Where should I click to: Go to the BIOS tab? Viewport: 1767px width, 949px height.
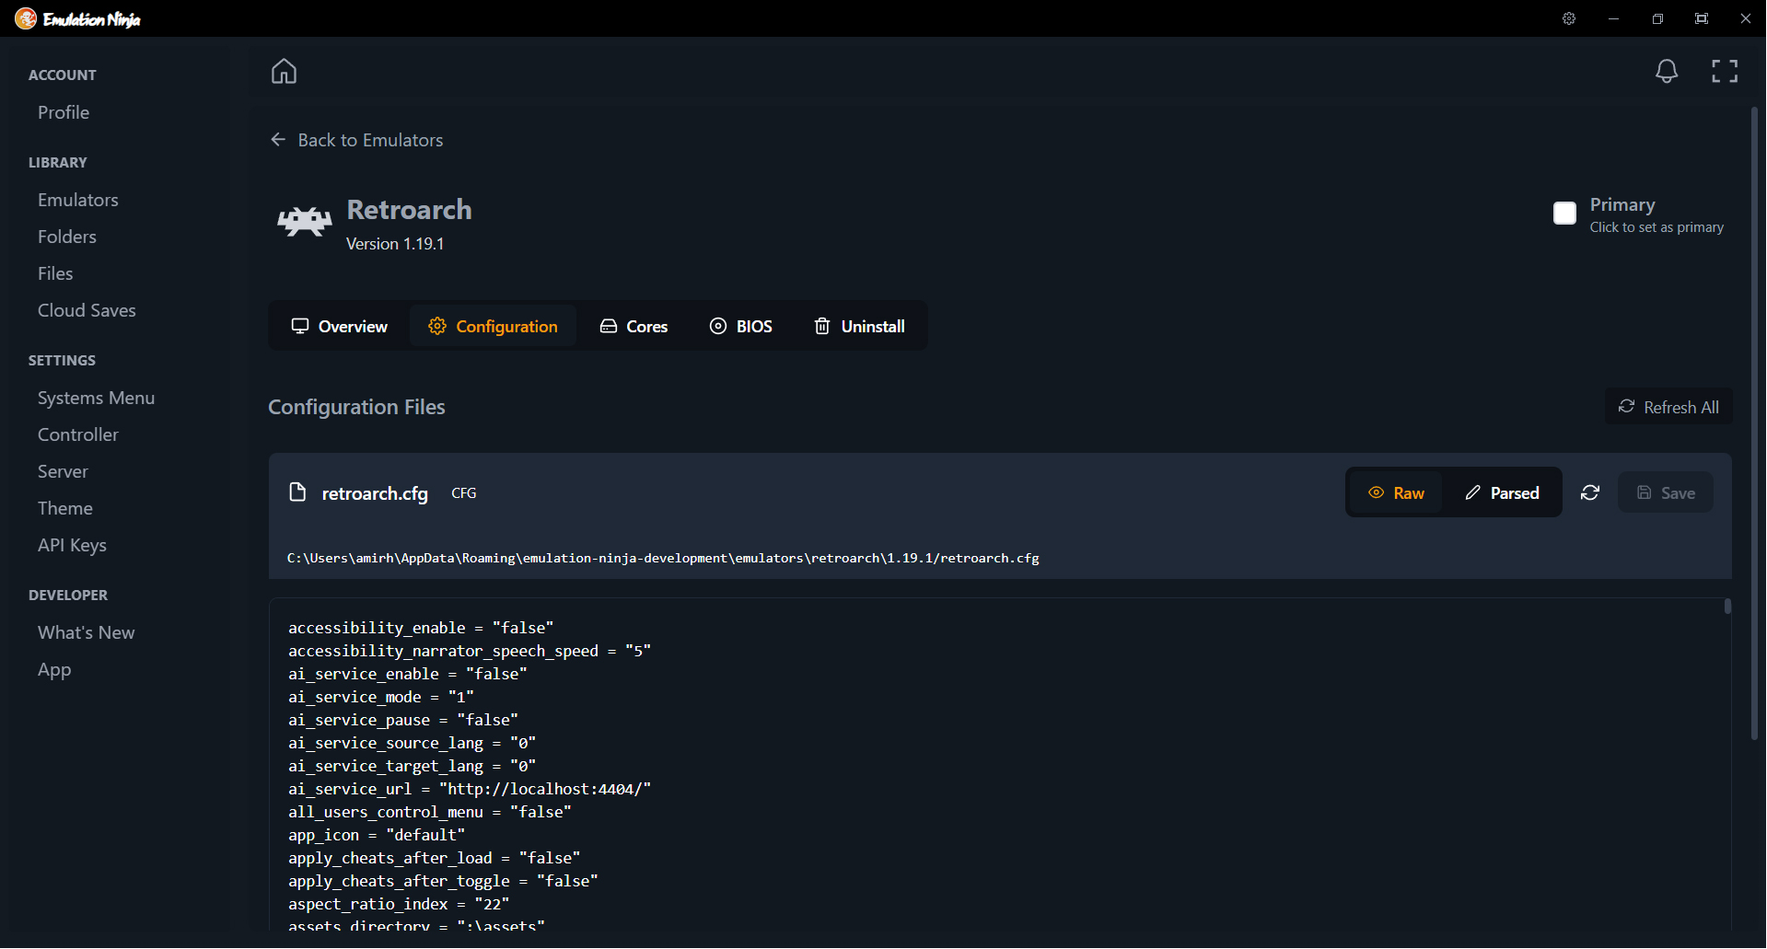click(x=740, y=326)
